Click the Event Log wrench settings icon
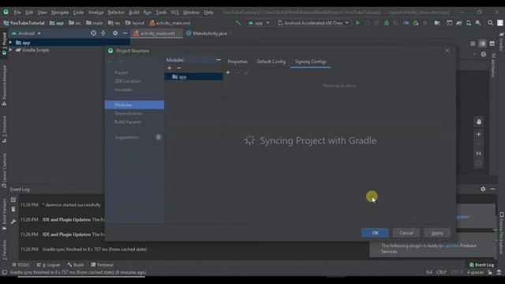Image resolution: width=505 pixels, height=284 pixels. click(x=13, y=222)
